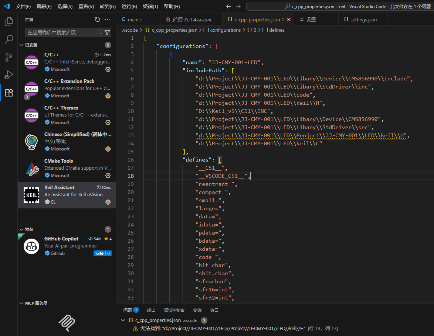Select the CMake Tools extension entry

click(67, 168)
